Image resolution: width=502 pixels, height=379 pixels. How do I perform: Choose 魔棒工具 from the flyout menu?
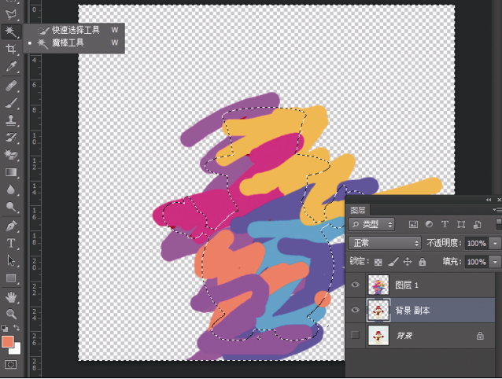click(x=68, y=42)
